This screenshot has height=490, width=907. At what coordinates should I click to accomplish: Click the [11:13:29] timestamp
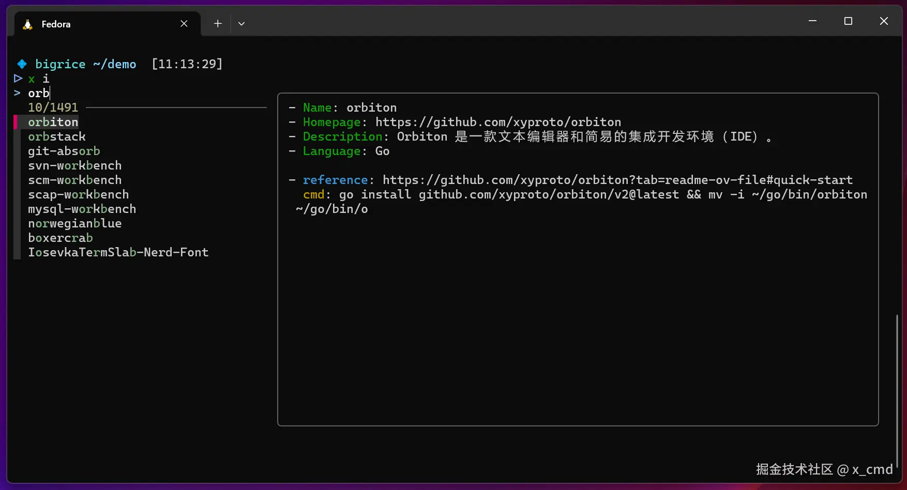tap(187, 64)
